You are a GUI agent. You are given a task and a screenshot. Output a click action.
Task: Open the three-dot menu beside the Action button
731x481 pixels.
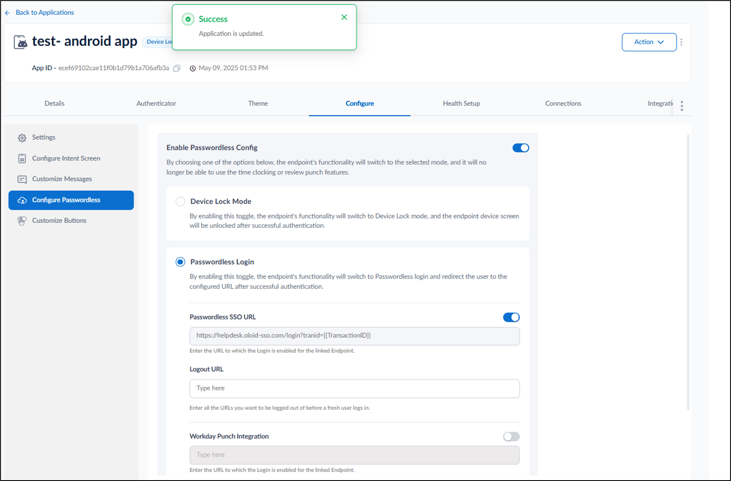pos(681,42)
